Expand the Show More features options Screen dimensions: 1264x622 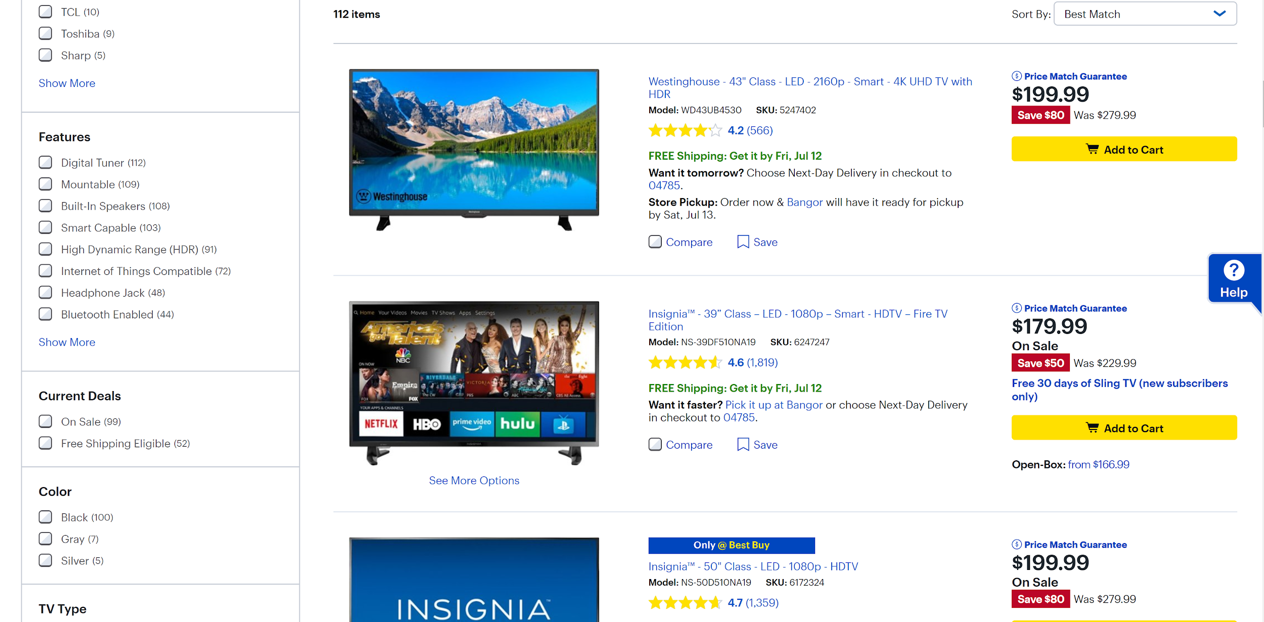(x=66, y=342)
